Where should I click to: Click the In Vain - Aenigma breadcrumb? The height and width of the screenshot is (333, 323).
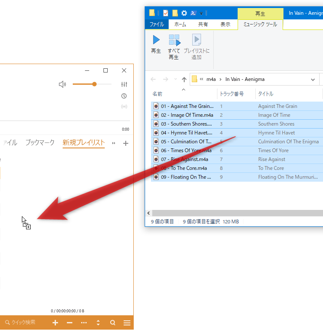pos(245,79)
